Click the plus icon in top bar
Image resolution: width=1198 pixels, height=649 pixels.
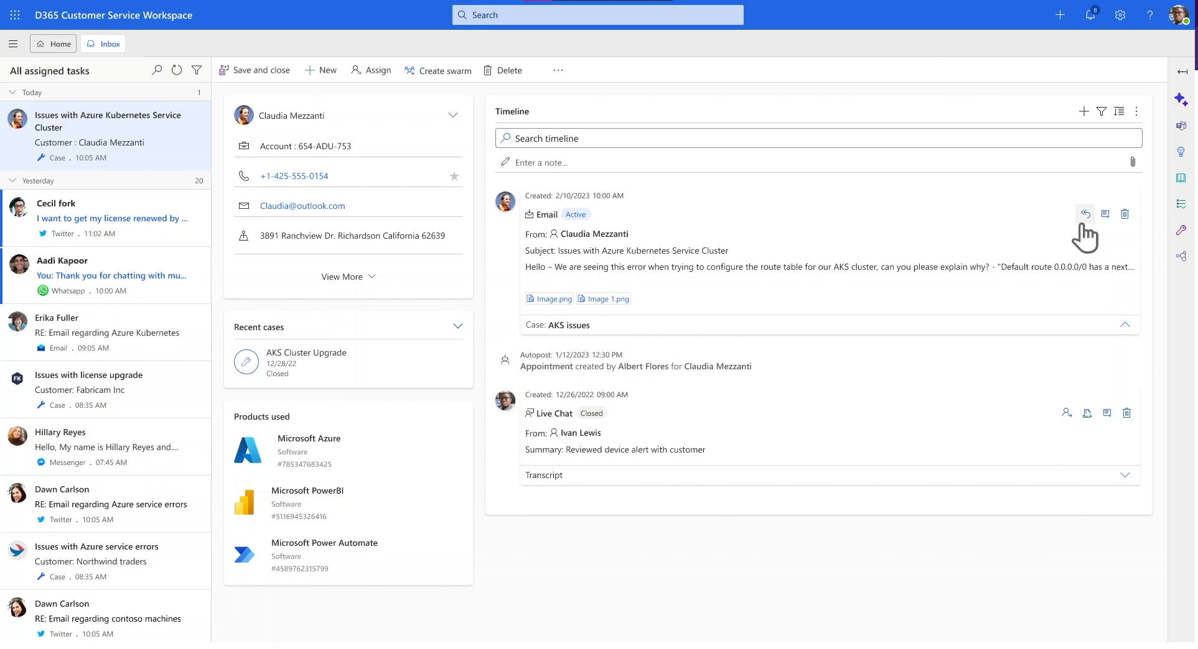[1060, 15]
